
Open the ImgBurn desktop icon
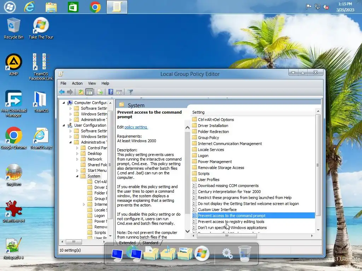pyautogui.click(x=13, y=175)
